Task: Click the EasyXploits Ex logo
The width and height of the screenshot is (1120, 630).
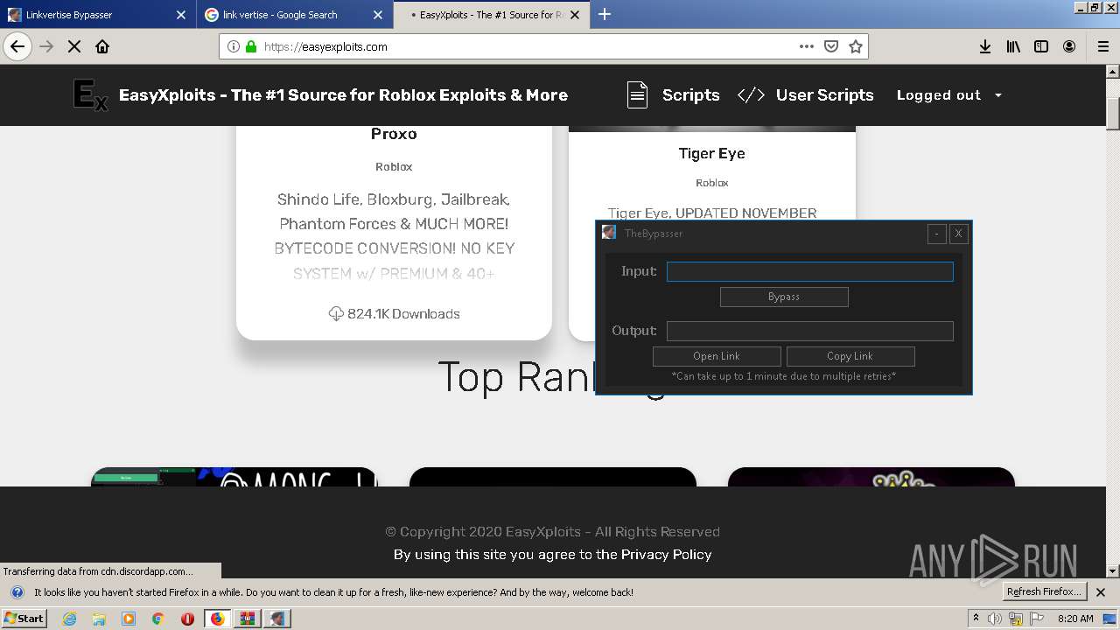Action: point(90,95)
